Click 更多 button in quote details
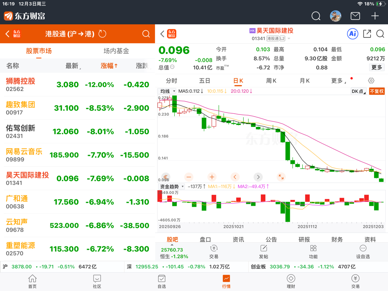 (x=377, y=67)
